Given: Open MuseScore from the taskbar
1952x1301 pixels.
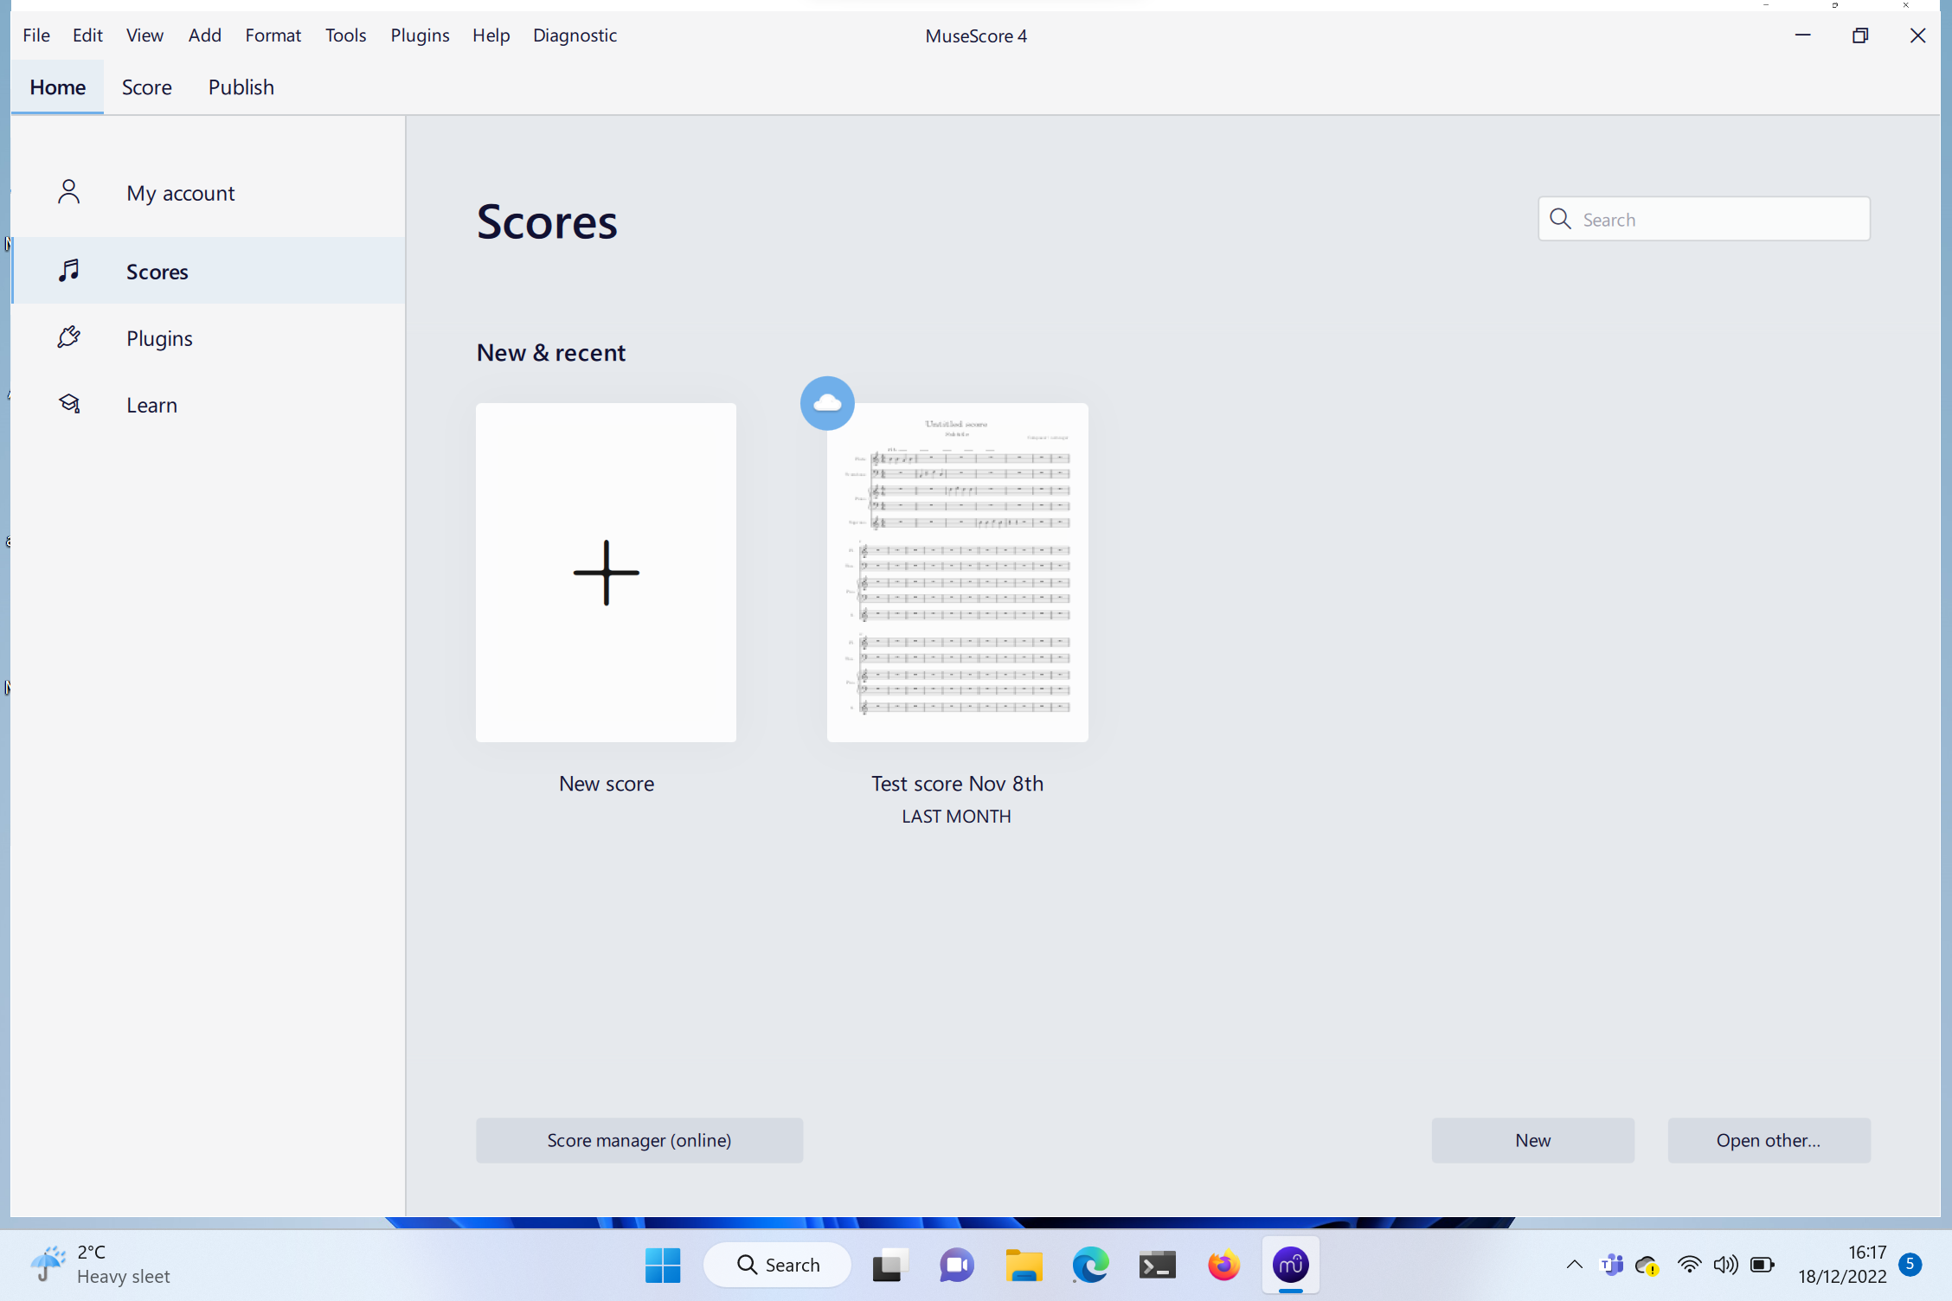Looking at the screenshot, I should tap(1290, 1265).
